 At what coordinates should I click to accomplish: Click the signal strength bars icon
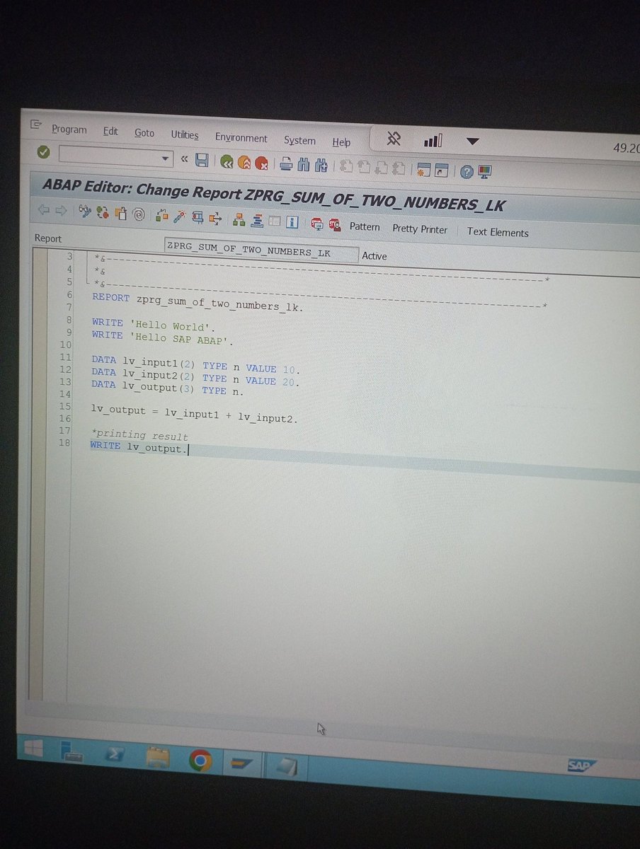tap(433, 141)
